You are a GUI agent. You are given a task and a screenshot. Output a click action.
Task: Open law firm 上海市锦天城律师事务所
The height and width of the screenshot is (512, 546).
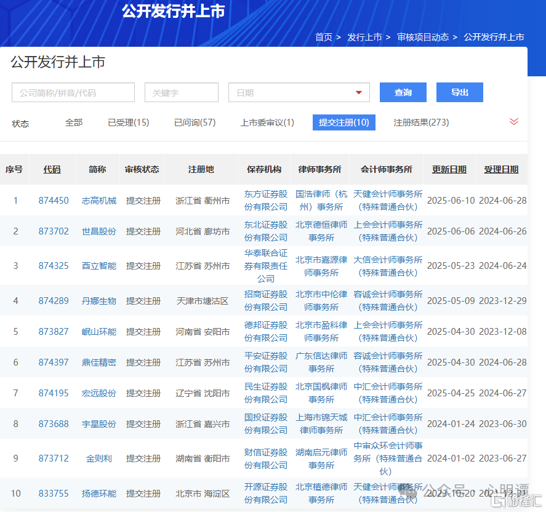tap(321, 424)
